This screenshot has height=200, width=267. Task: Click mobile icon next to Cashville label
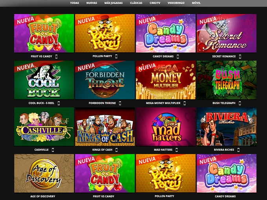pos(53,150)
